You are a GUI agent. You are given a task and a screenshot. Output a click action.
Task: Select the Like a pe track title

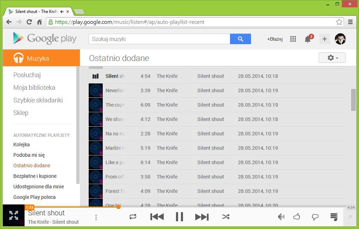(115, 162)
